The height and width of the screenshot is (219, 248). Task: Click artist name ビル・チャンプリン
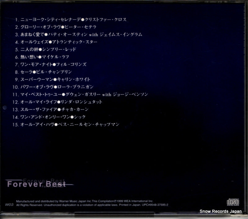point(54,72)
